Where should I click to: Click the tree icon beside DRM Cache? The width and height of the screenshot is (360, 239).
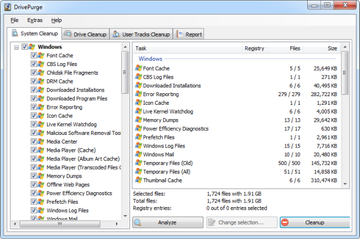41,81
